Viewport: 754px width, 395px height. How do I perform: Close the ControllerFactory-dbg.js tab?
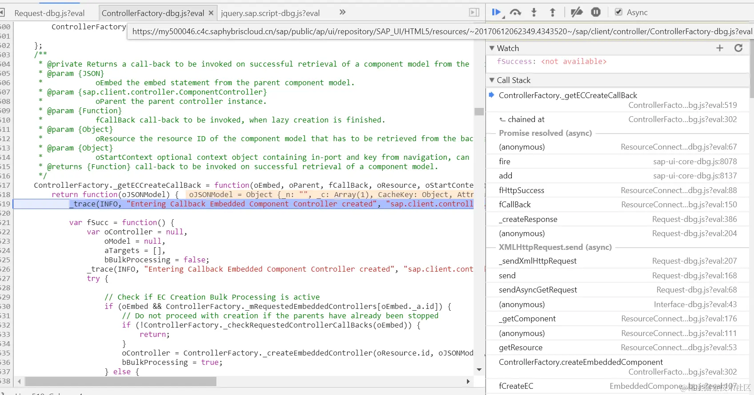(x=211, y=13)
